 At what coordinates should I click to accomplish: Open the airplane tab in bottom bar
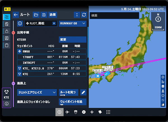pos(67,112)
